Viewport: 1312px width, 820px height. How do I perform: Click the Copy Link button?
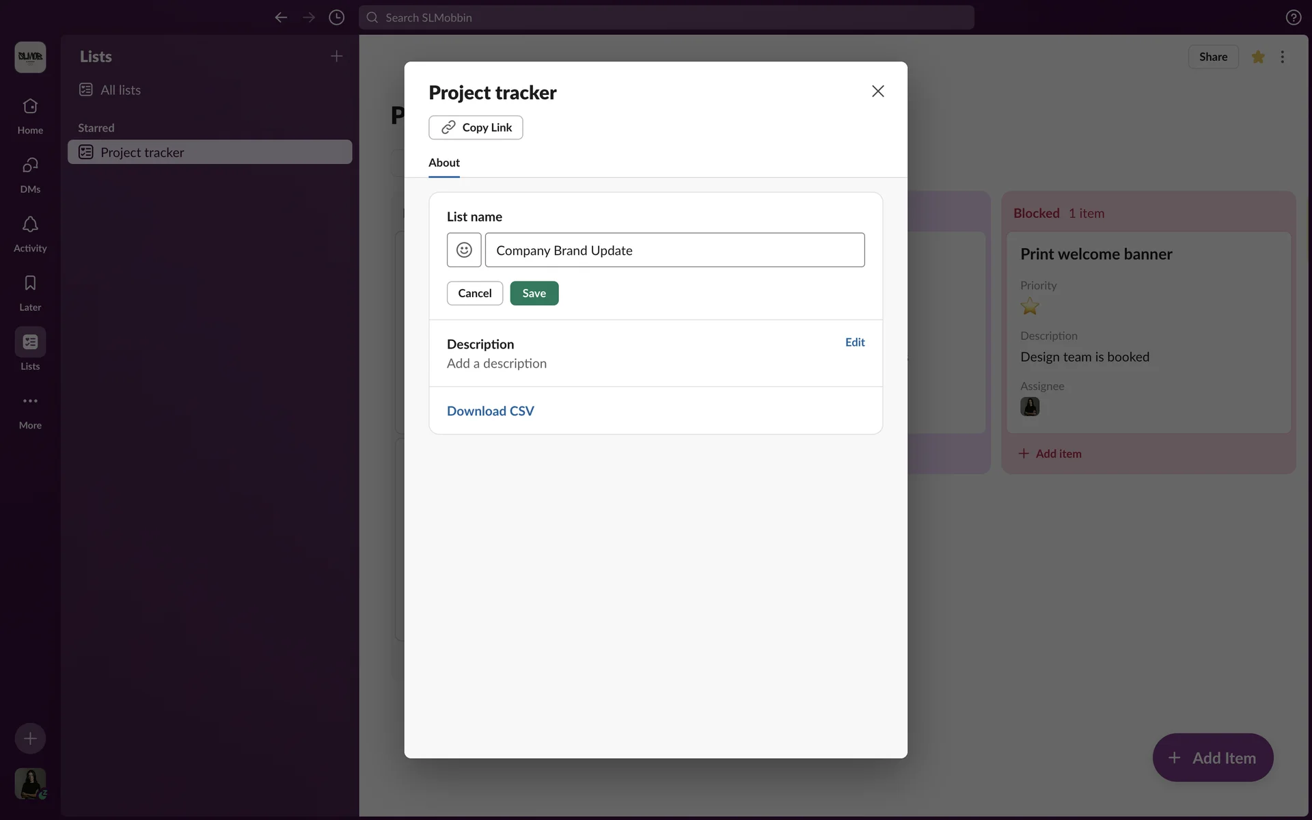(476, 128)
